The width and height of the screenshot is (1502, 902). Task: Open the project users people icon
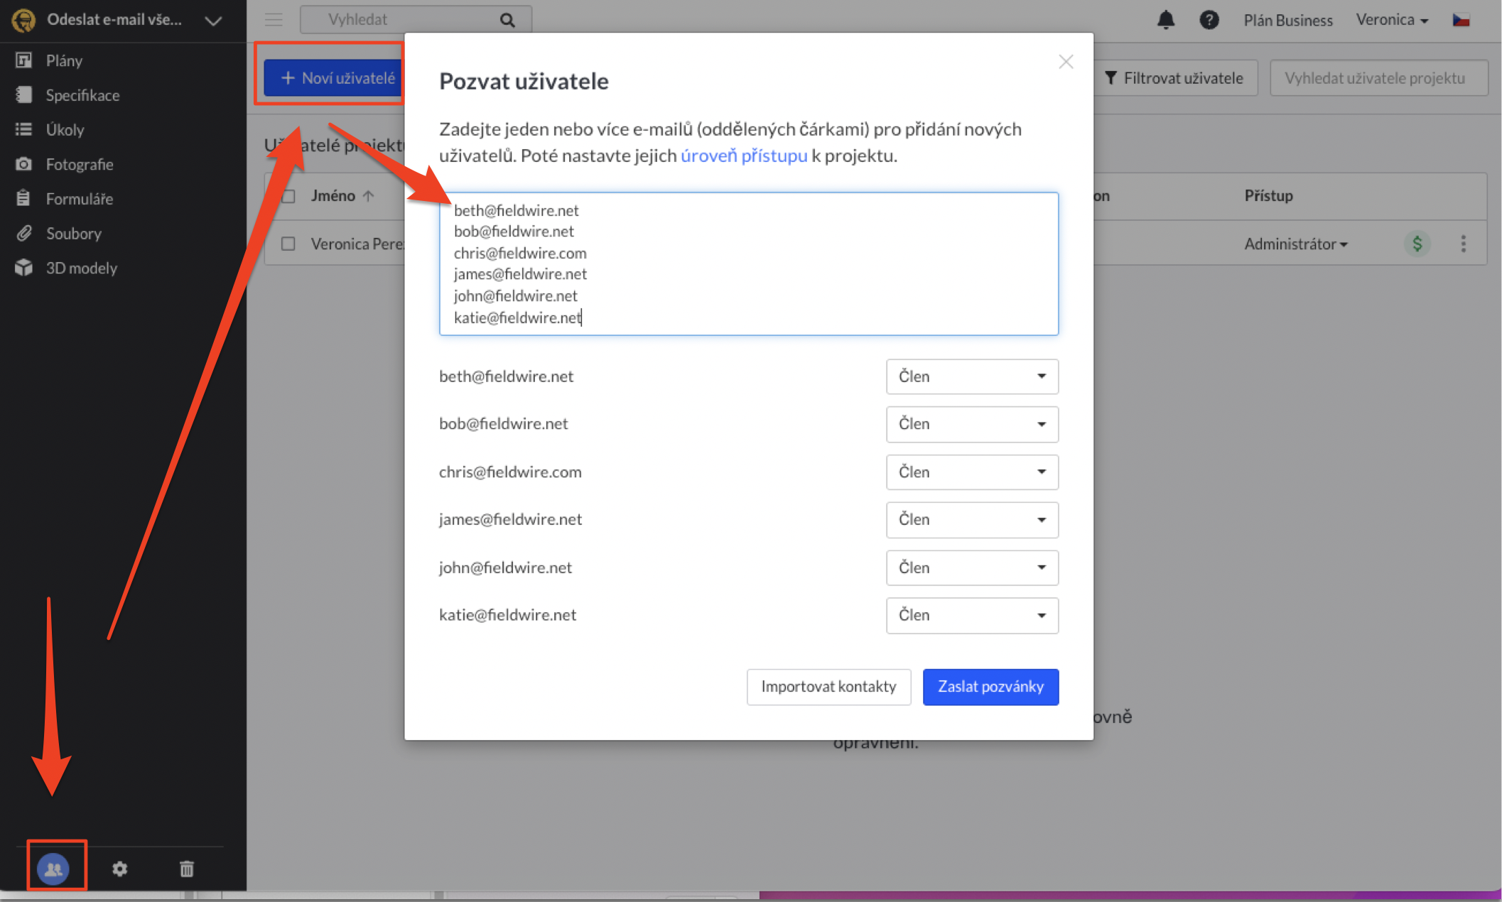[x=54, y=868]
